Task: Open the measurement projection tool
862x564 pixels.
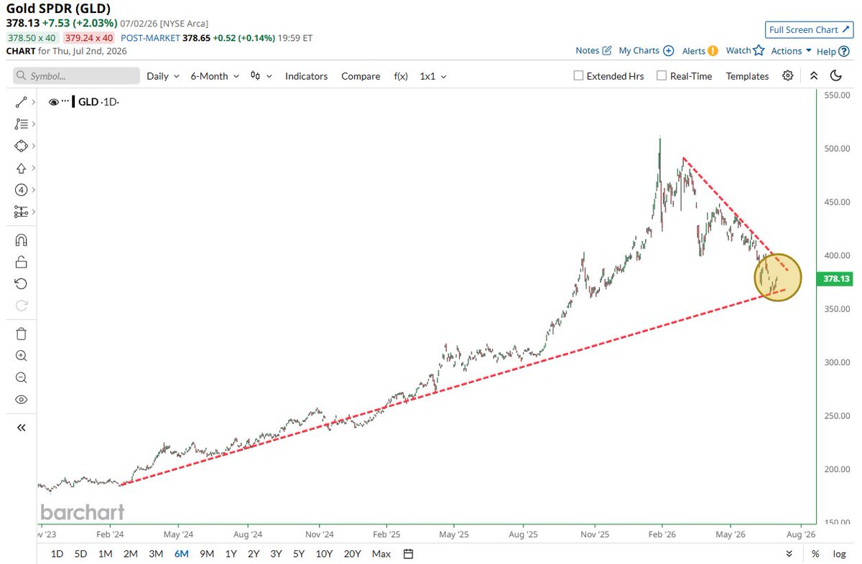Action: (x=21, y=212)
